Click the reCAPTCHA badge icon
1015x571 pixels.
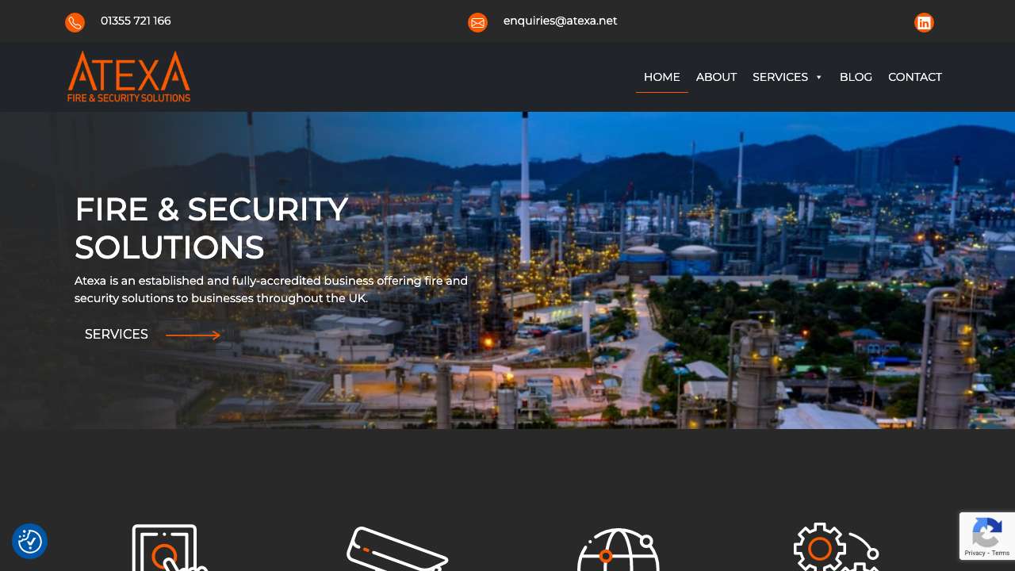pos(987,531)
